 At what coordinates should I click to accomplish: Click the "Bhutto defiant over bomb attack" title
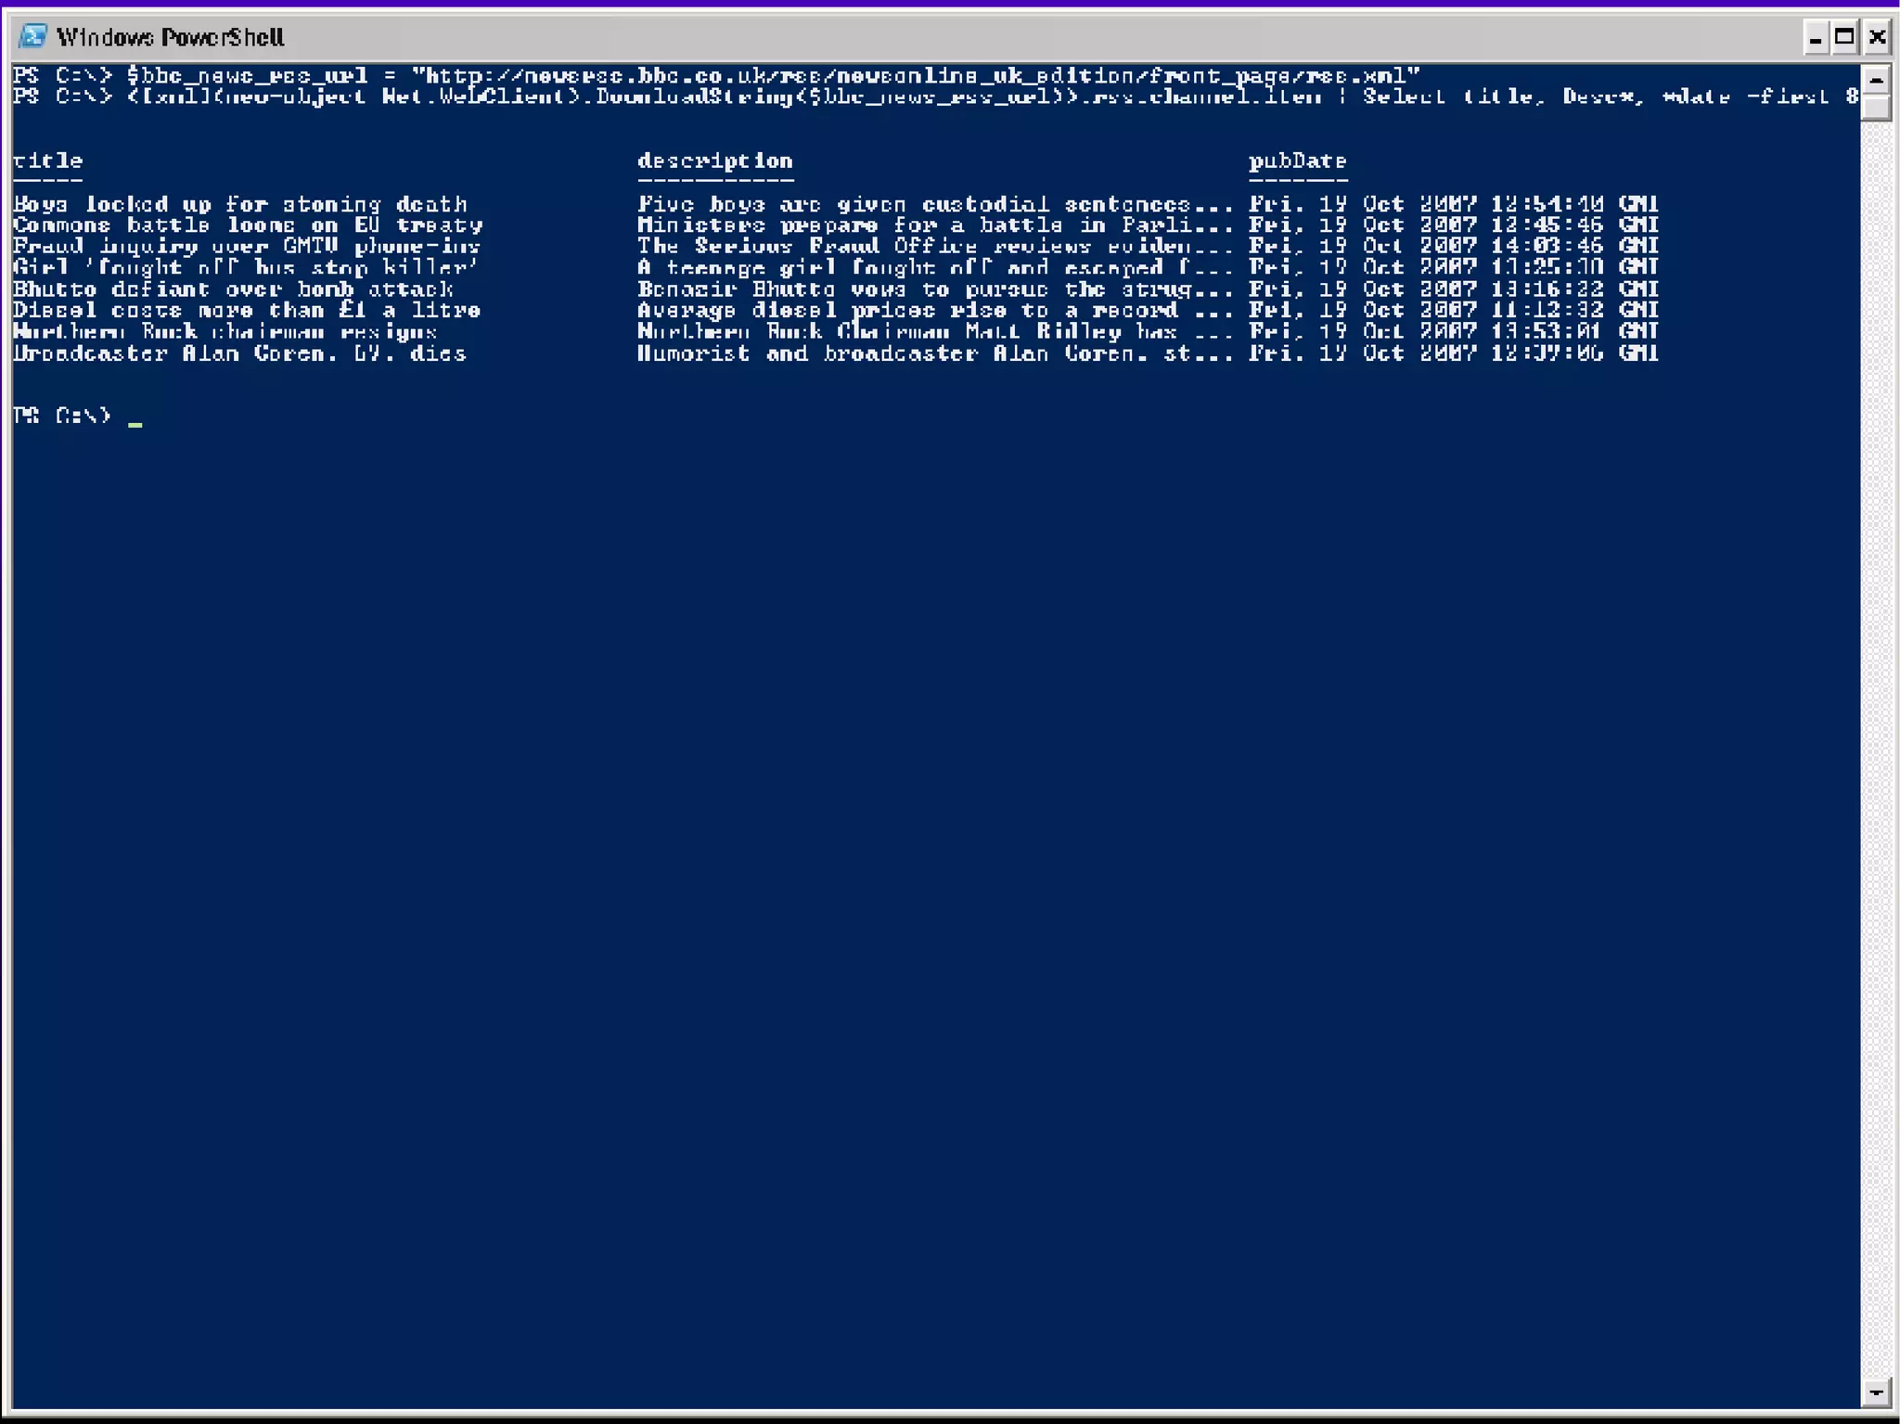pos(232,289)
